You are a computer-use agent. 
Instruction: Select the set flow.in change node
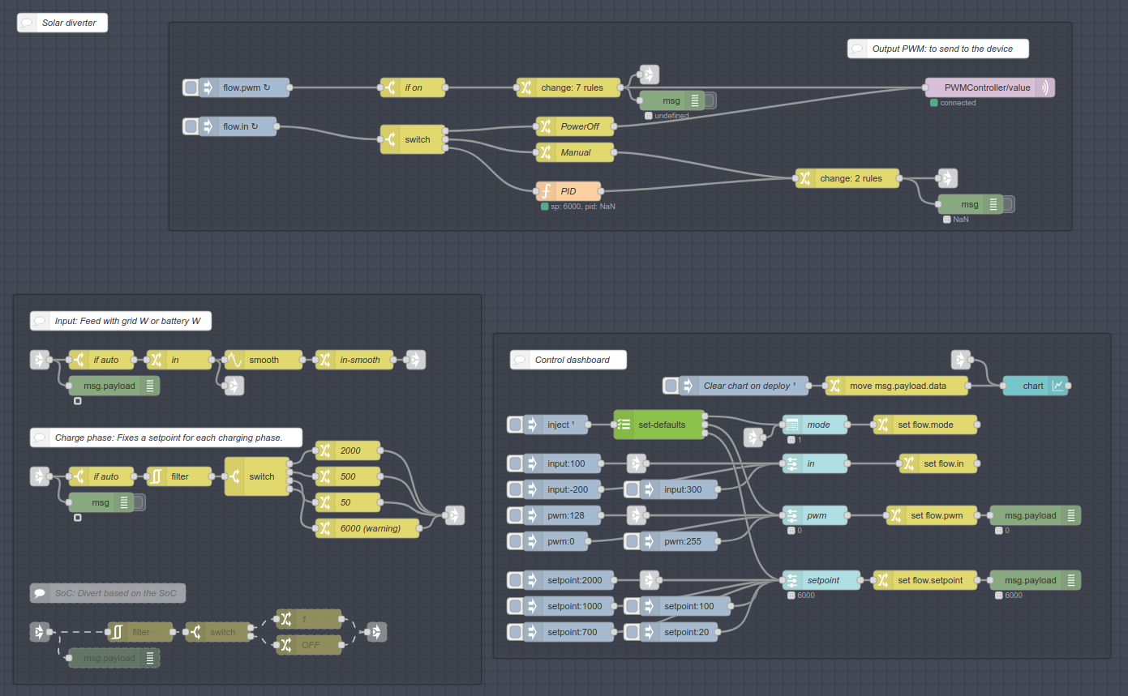[938, 463]
